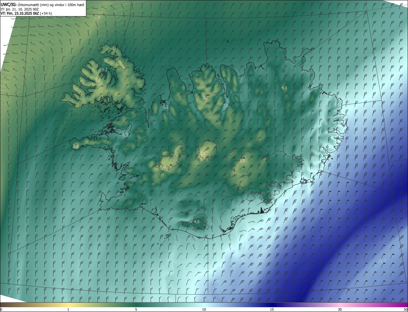Click the title line 'UWC/IG: Úrkomumætti (mm) og vindur'
The height and width of the screenshot is (312, 408).
[42, 4]
